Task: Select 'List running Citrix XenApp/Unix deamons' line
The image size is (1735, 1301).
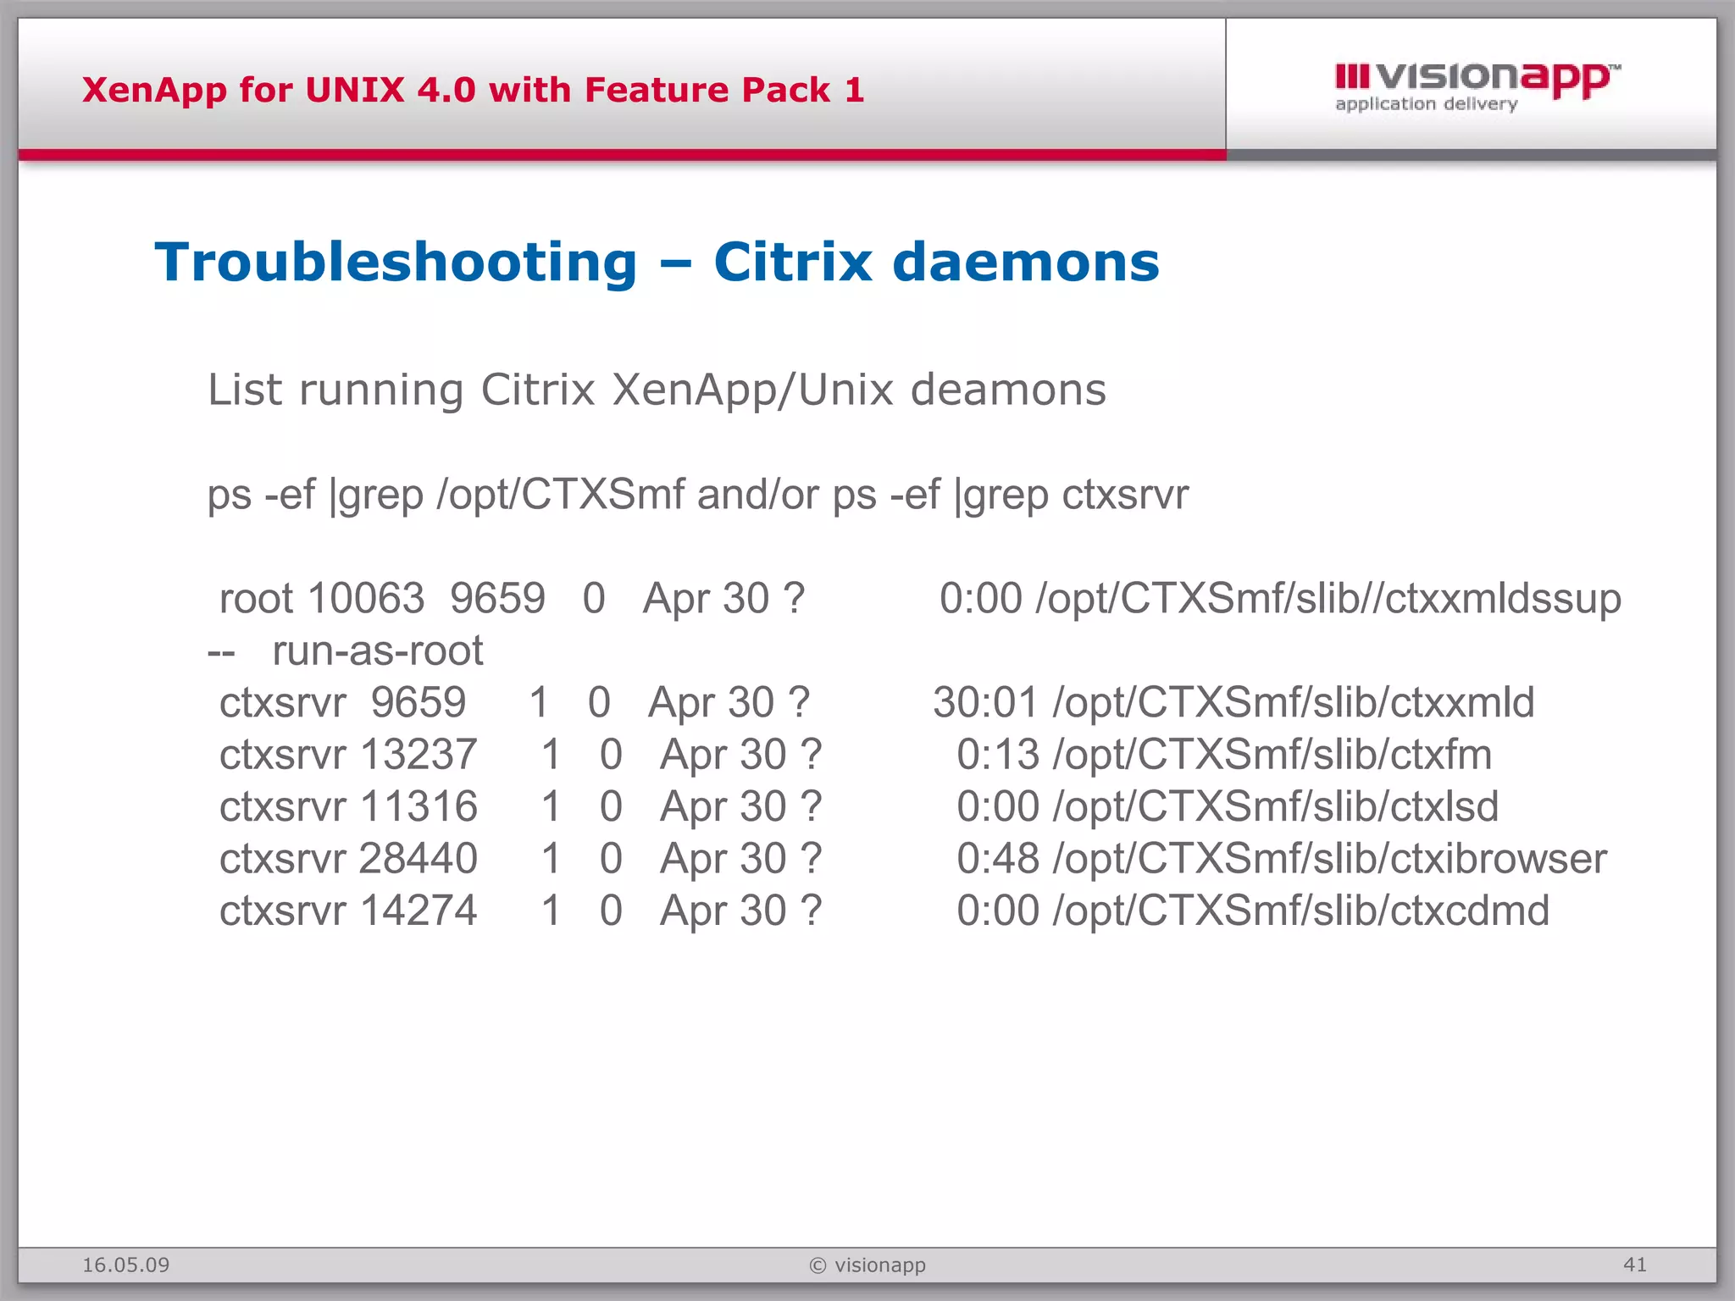Action: point(657,390)
